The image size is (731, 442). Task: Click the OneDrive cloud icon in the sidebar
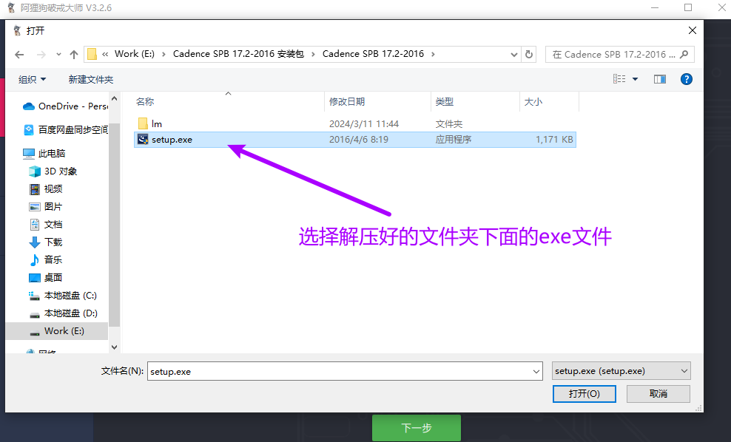point(28,106)
